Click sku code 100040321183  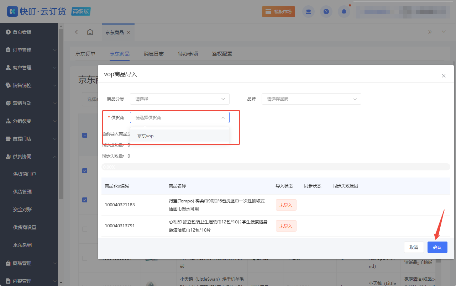coord(120,205)
